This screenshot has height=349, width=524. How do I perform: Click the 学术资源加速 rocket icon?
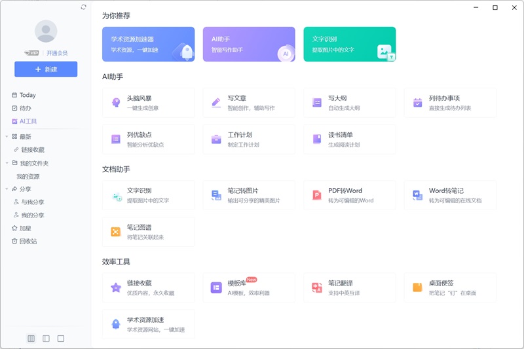pyautogui.click(x=116, y=324)
